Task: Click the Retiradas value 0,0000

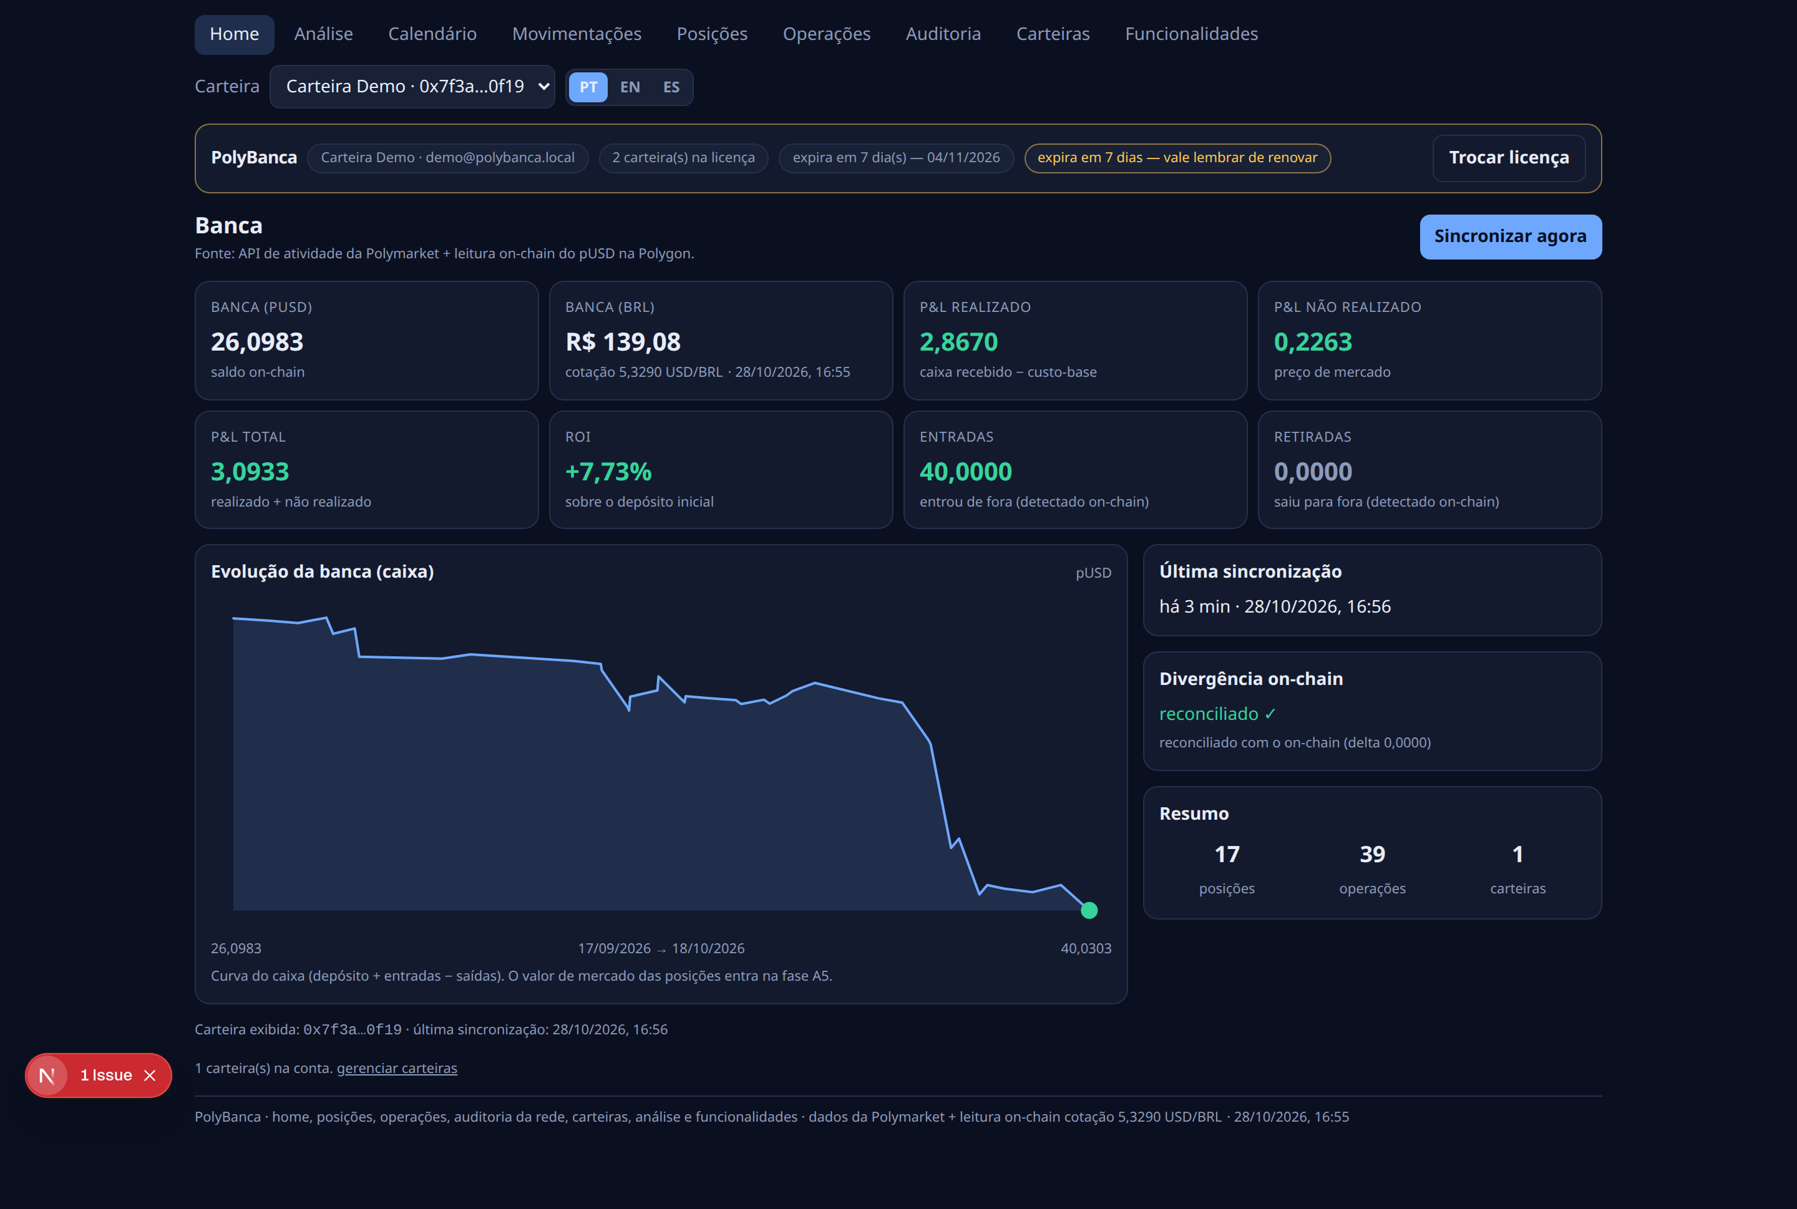Action: [x=1313, y=471]
